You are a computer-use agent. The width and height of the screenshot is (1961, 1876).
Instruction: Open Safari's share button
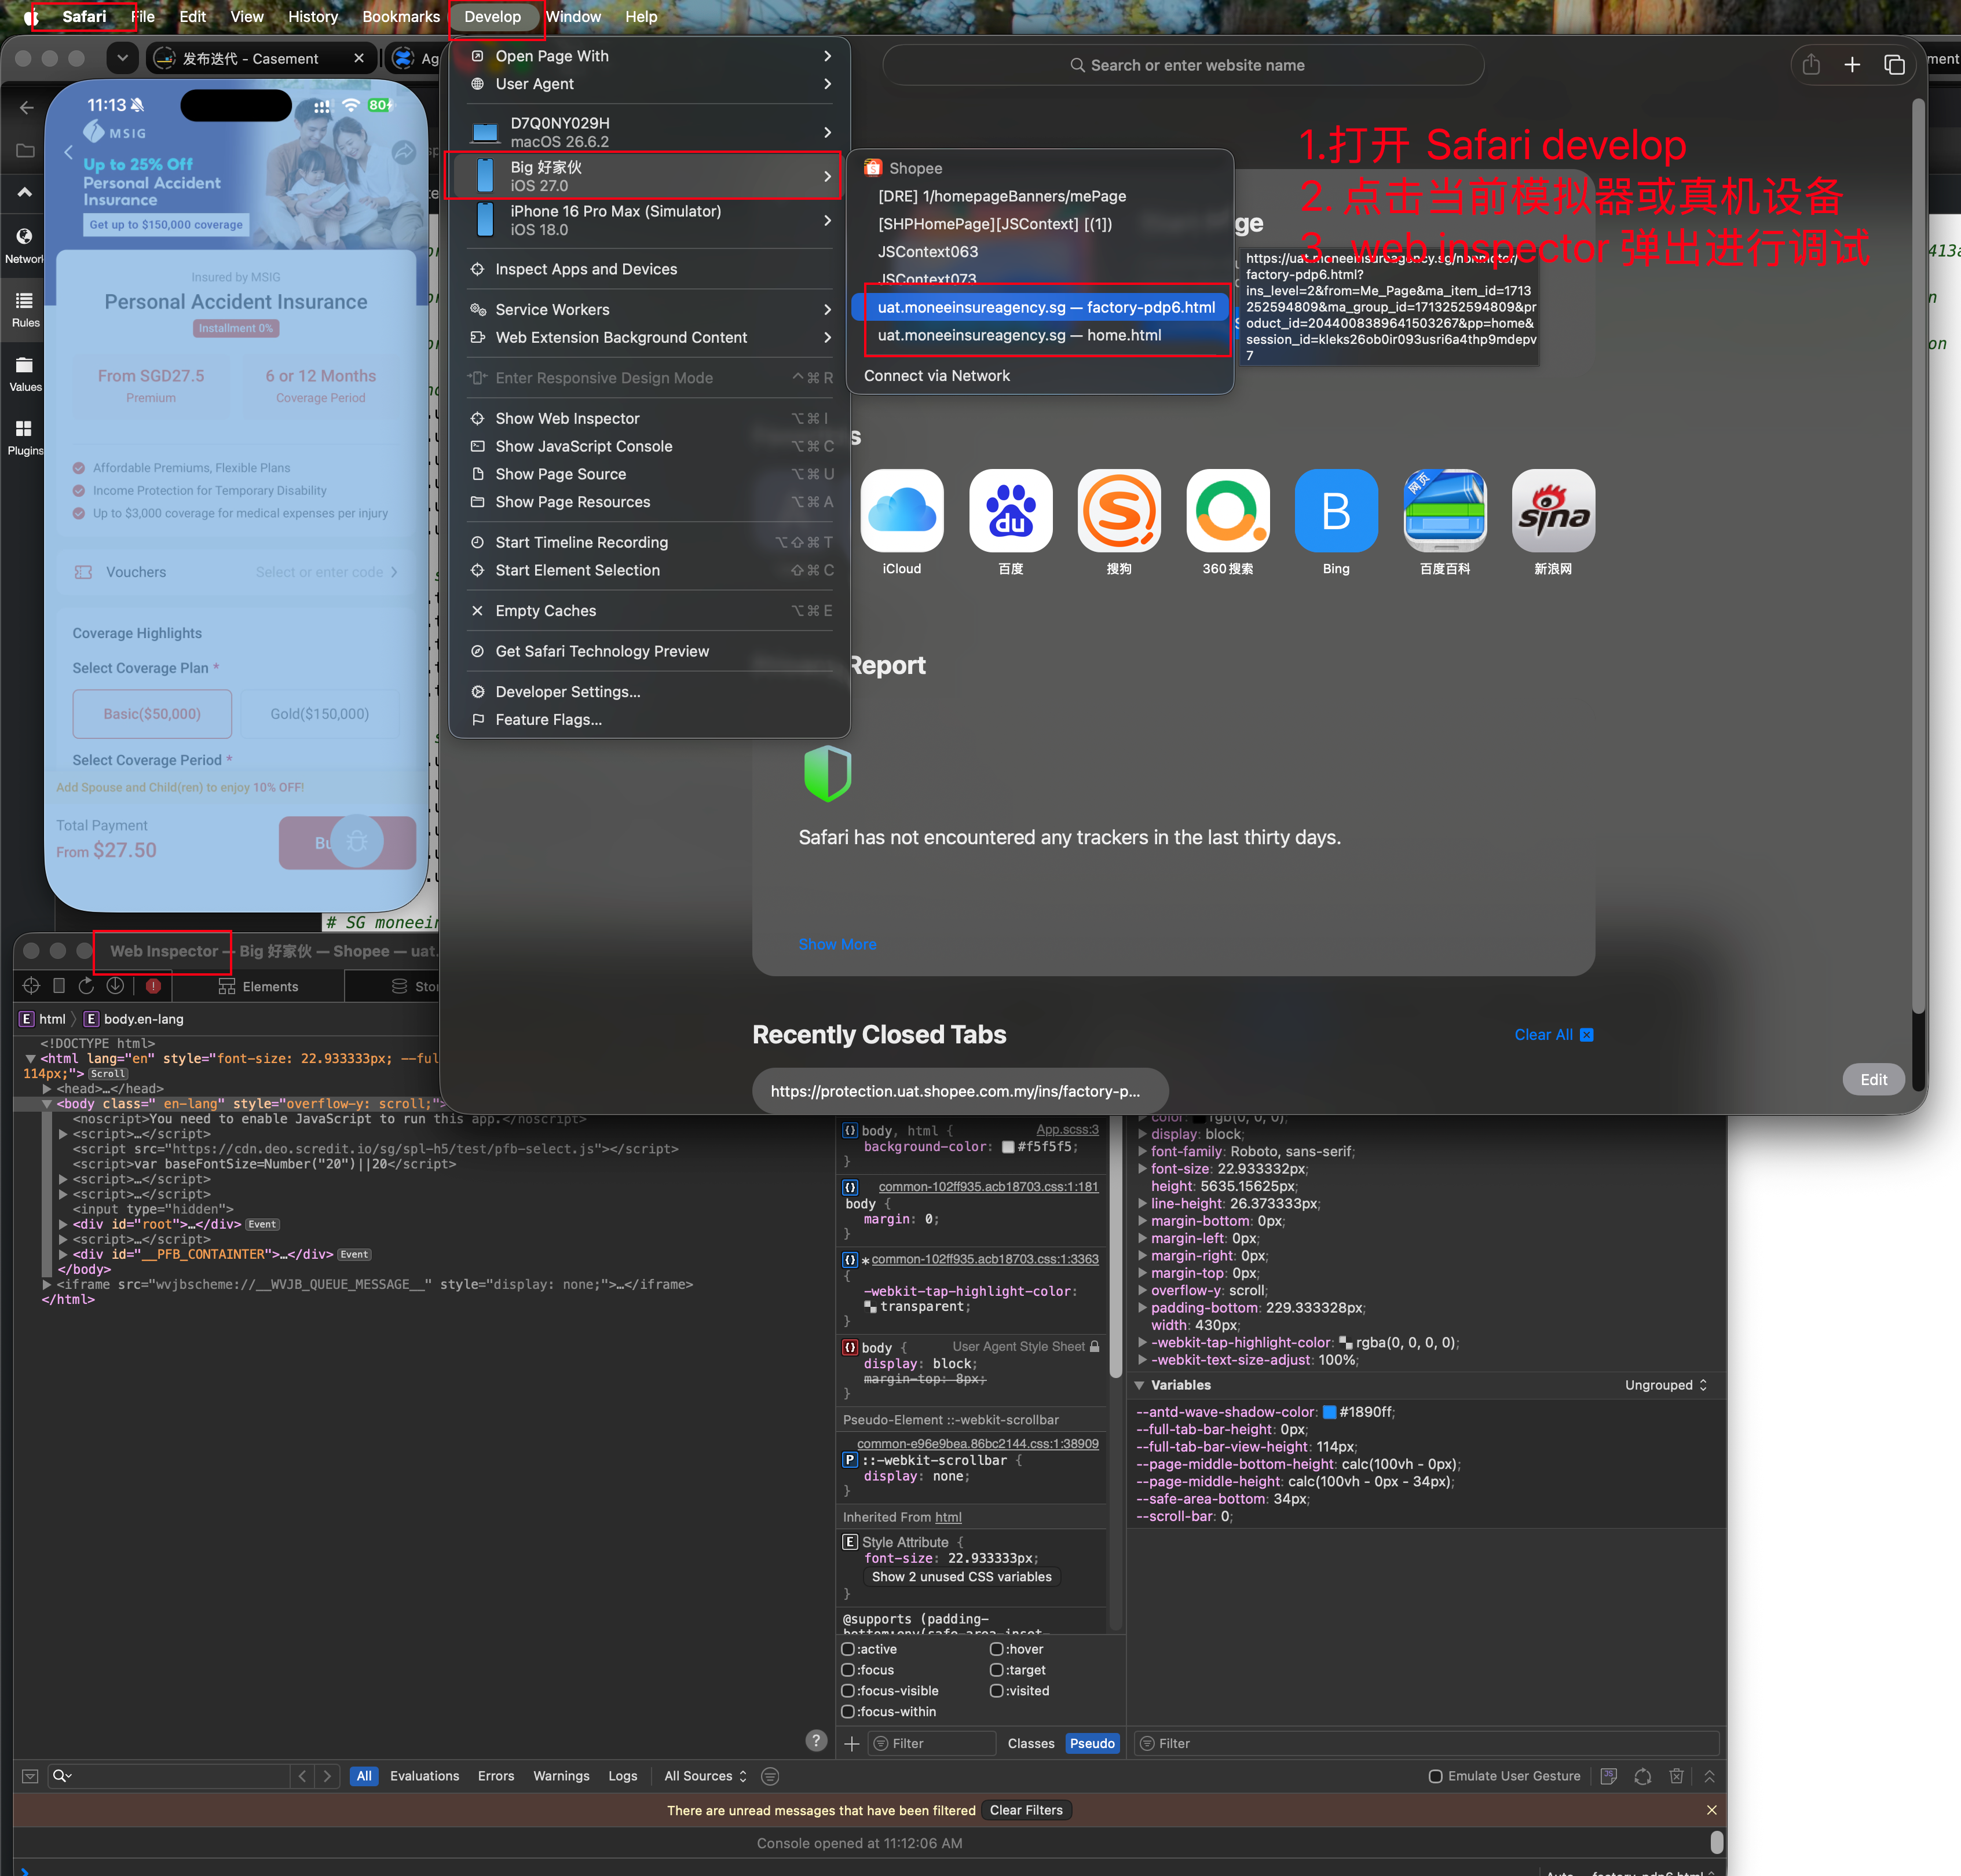pyautogui.click(x=1811, y=65)
